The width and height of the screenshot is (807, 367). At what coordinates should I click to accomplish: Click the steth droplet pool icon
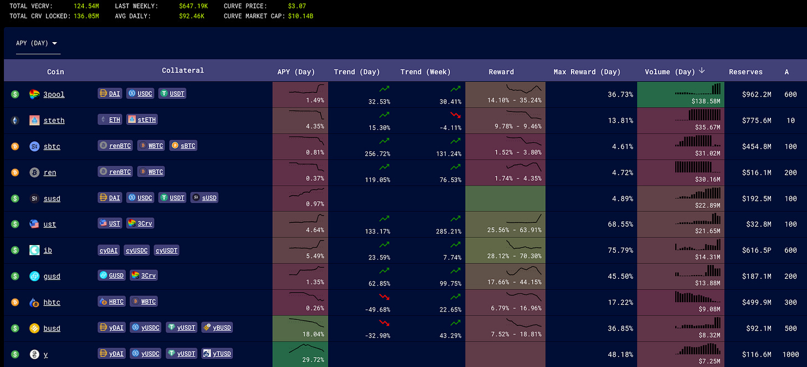pyautogui.click(x=34, y=120)
